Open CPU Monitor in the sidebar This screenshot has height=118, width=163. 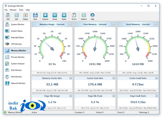(17, 44)
